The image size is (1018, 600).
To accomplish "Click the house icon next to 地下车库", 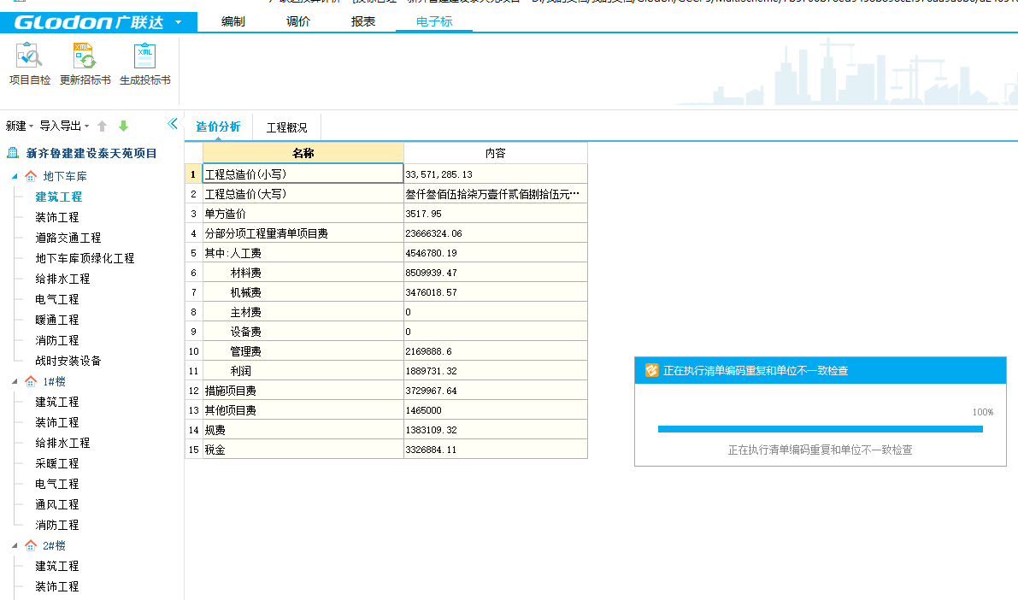I will coord(31,176).
